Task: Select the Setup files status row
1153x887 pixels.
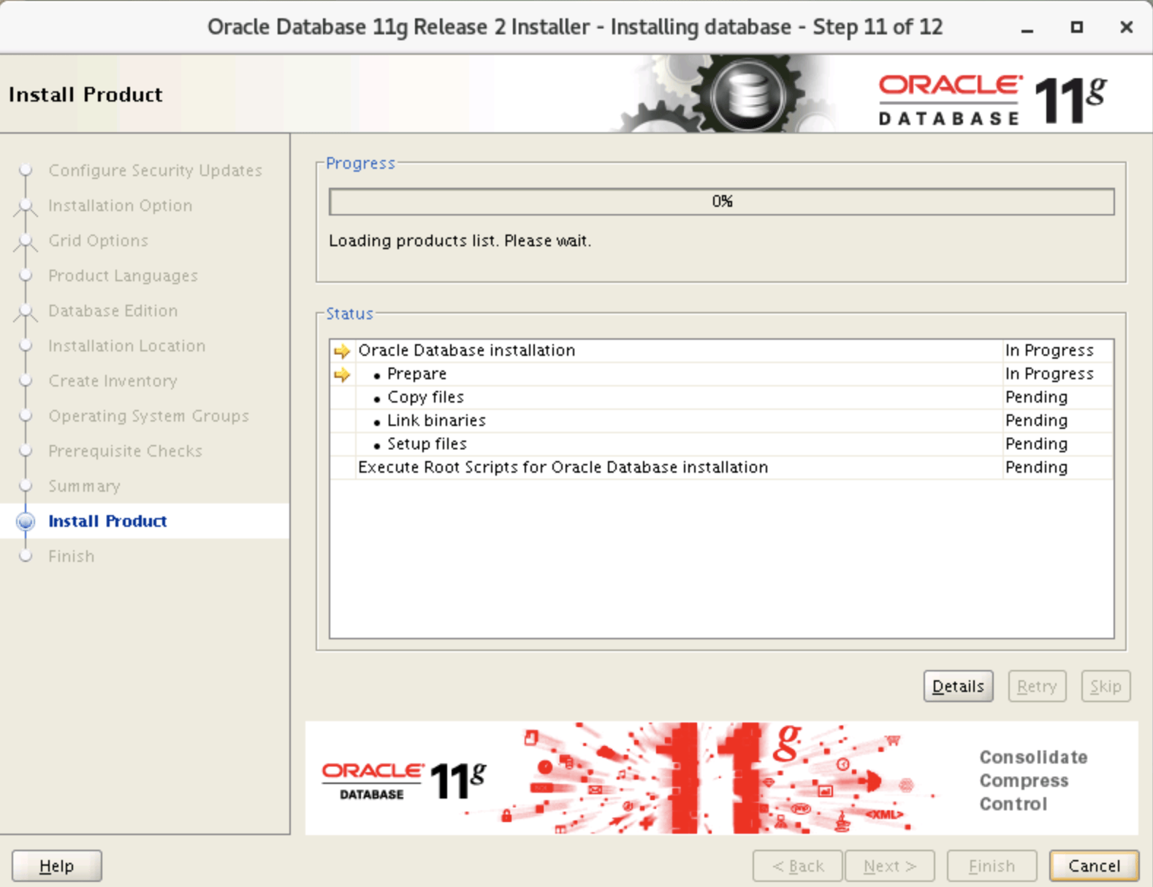Action: click(x=722, y=444)
